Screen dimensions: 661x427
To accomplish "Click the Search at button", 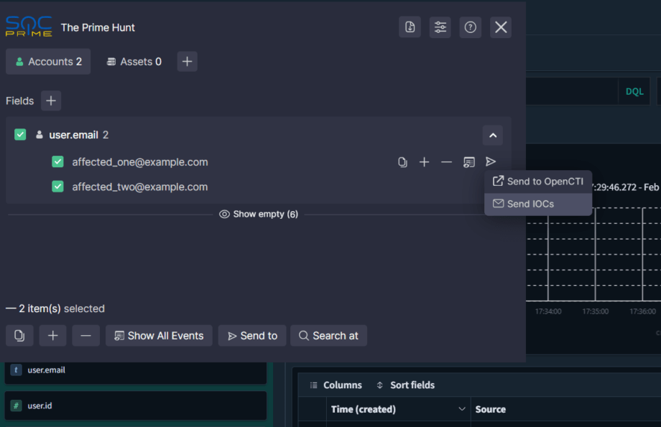I will pyautogui.click(x=328, y=335).
